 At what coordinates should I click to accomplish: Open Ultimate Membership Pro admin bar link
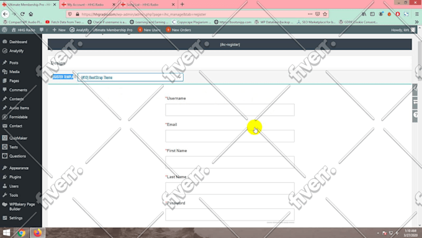point(112,30)
